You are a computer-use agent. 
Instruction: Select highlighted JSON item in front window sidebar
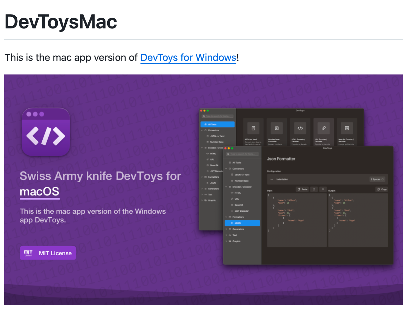(x=242, y=223)
